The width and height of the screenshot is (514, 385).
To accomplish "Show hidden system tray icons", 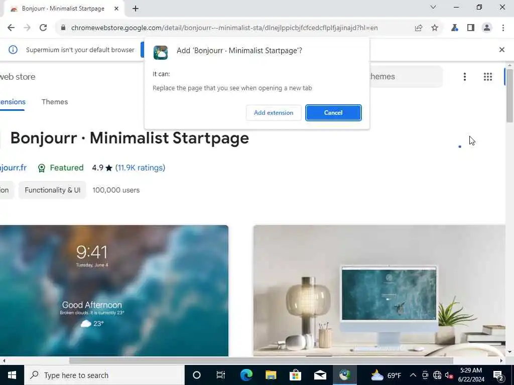I will (413, 375).
